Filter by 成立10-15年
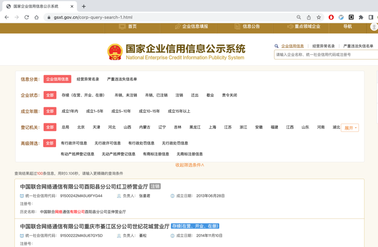This screenshot has height=247, width=378. click(x=149, y=111)
